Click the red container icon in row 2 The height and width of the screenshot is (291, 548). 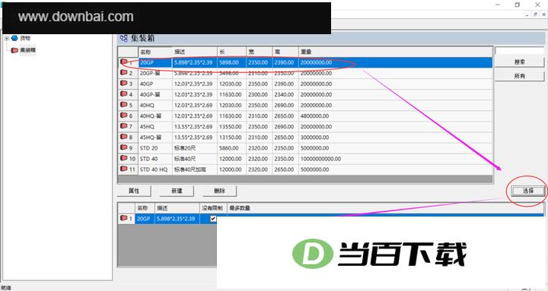point(124,72)
